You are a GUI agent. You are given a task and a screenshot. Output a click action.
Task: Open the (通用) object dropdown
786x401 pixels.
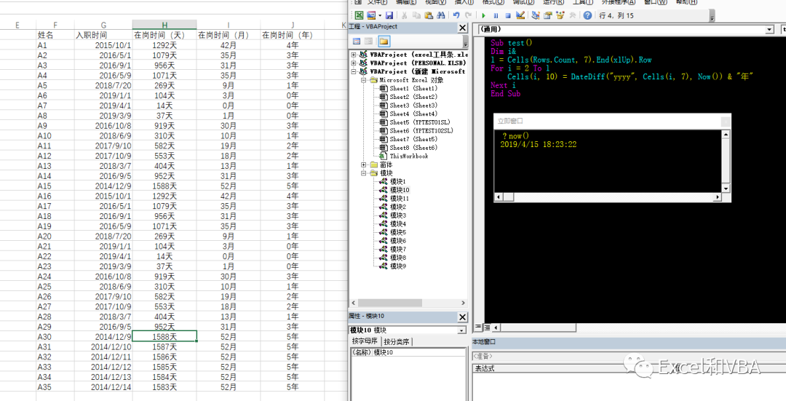point(769,30)
